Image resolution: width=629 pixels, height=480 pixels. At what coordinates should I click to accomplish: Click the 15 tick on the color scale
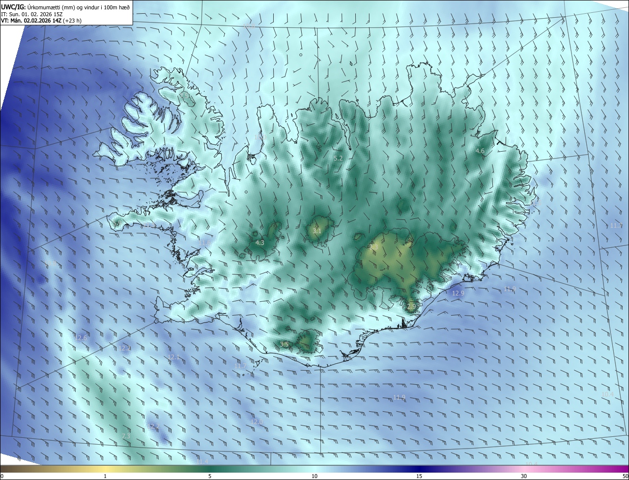click(x=419, y=477)
